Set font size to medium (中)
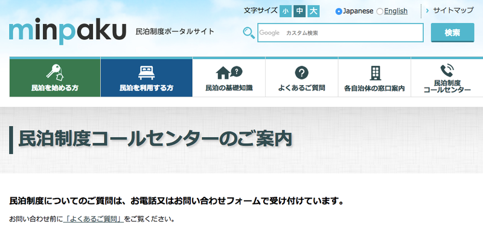Viewport: 483px width, 245px height. pos(299,11)
